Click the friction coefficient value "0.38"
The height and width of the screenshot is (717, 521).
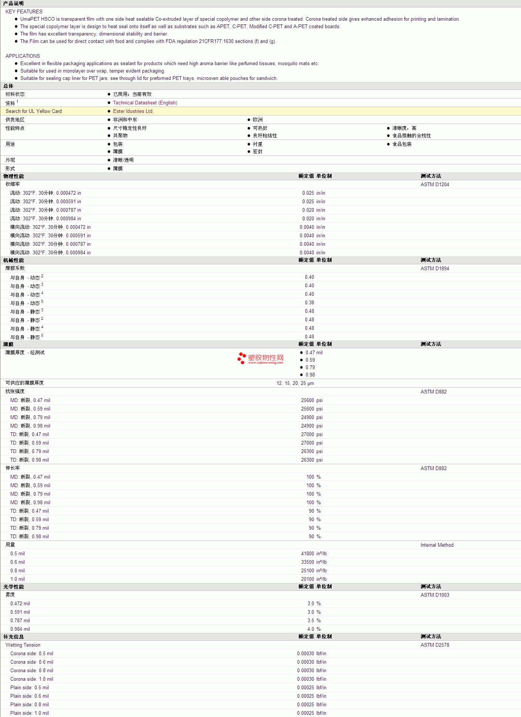[x=310, y=303]
